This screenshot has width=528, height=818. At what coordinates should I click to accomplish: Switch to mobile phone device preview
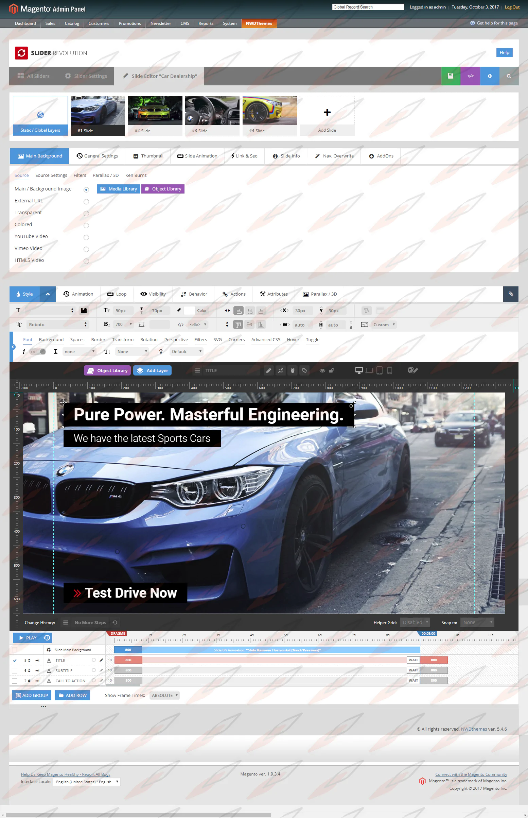(389, 370)
